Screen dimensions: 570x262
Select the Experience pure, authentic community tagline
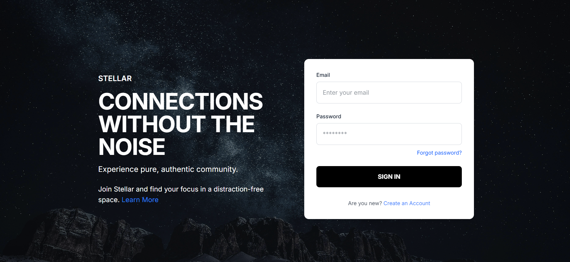pyautogui.click(x=168, y=169)
